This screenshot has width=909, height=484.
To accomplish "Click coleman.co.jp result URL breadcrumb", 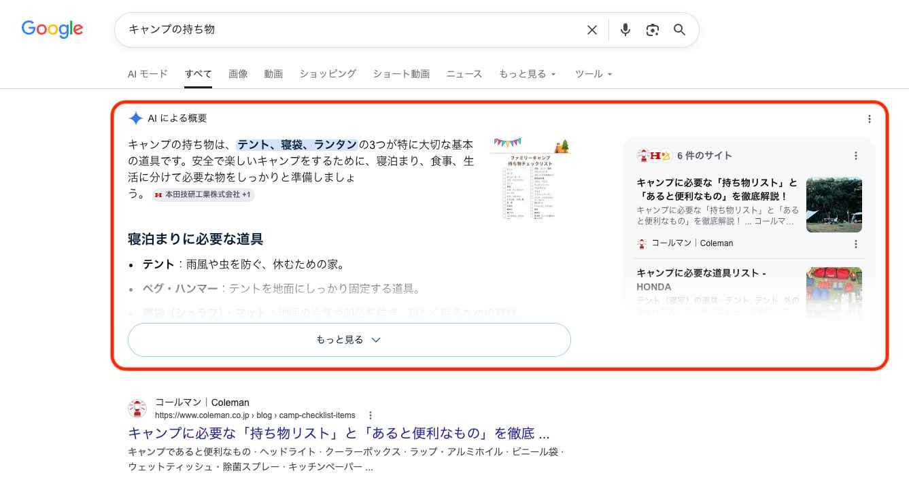I will point(255,415).
